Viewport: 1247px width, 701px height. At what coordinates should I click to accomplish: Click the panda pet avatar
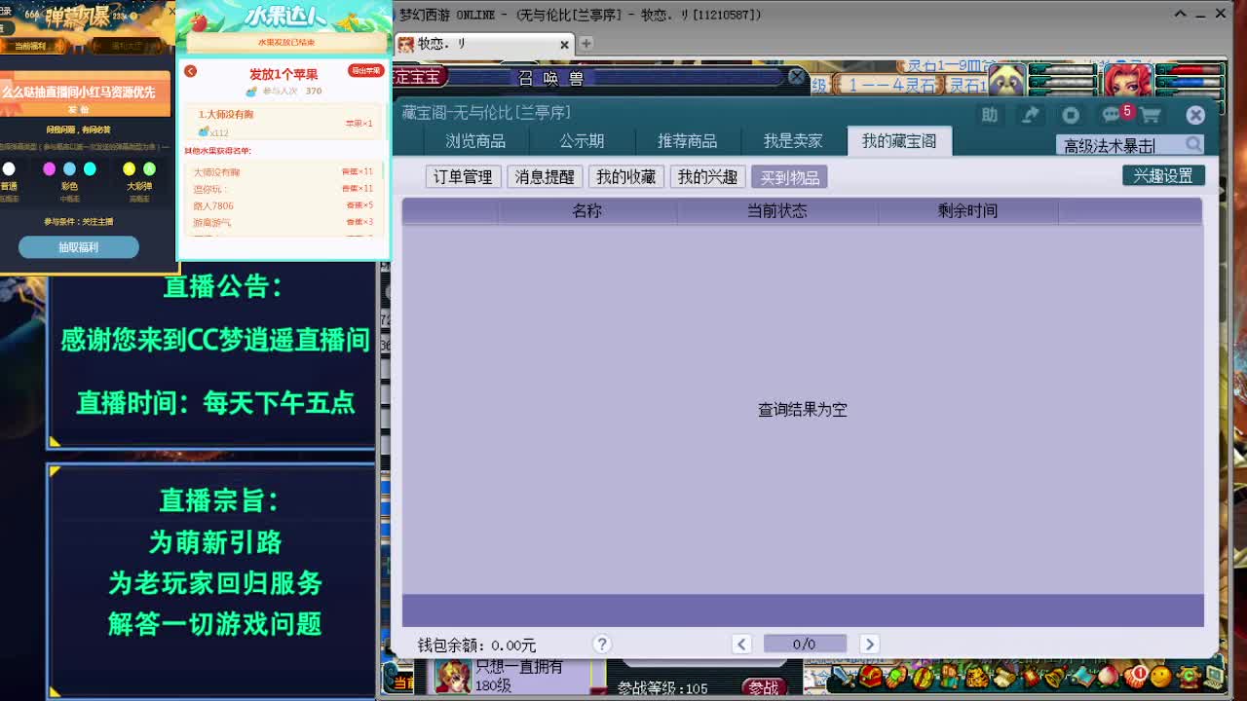pyautogui.click(x=1006, y=80)
